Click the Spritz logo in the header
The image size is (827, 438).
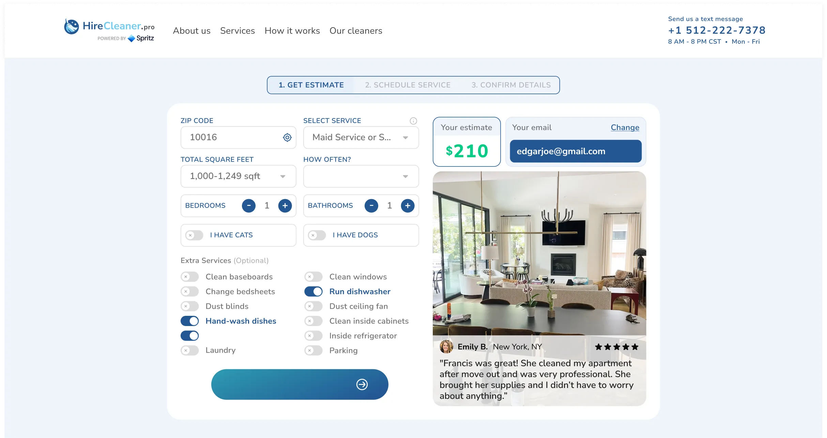tap(132, 38)
